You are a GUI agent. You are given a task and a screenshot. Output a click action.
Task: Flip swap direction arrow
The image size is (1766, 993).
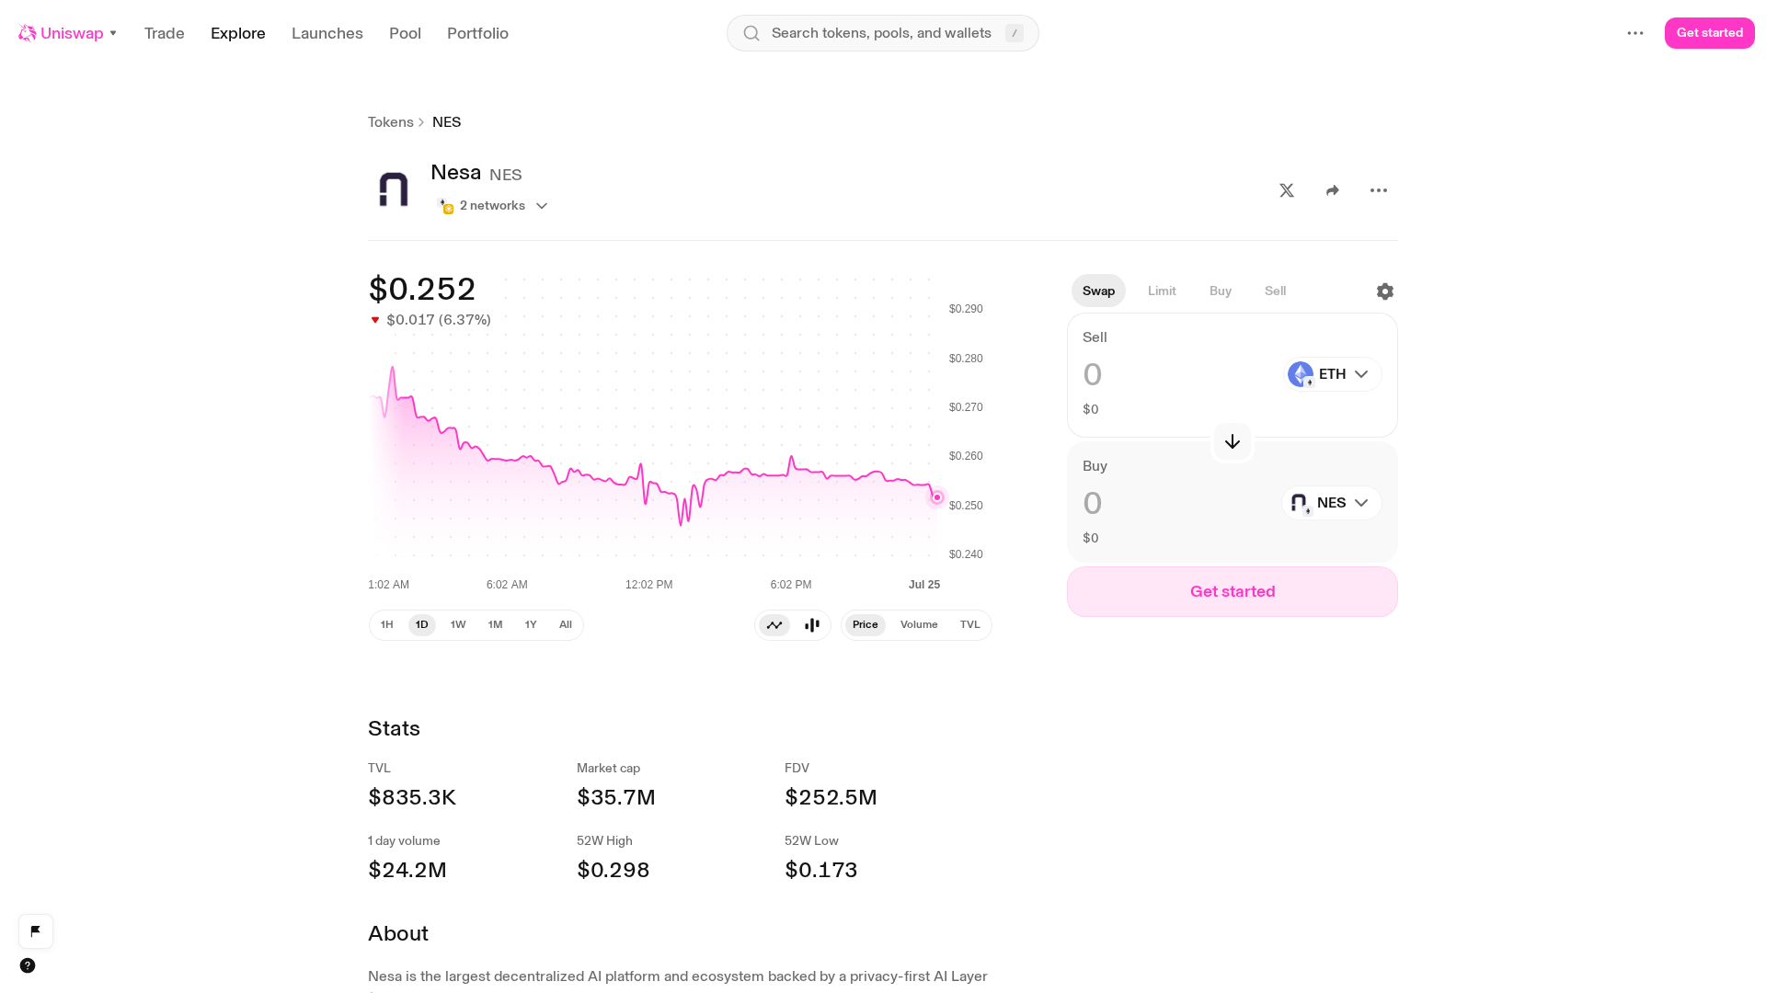(x=1233, y=442)
